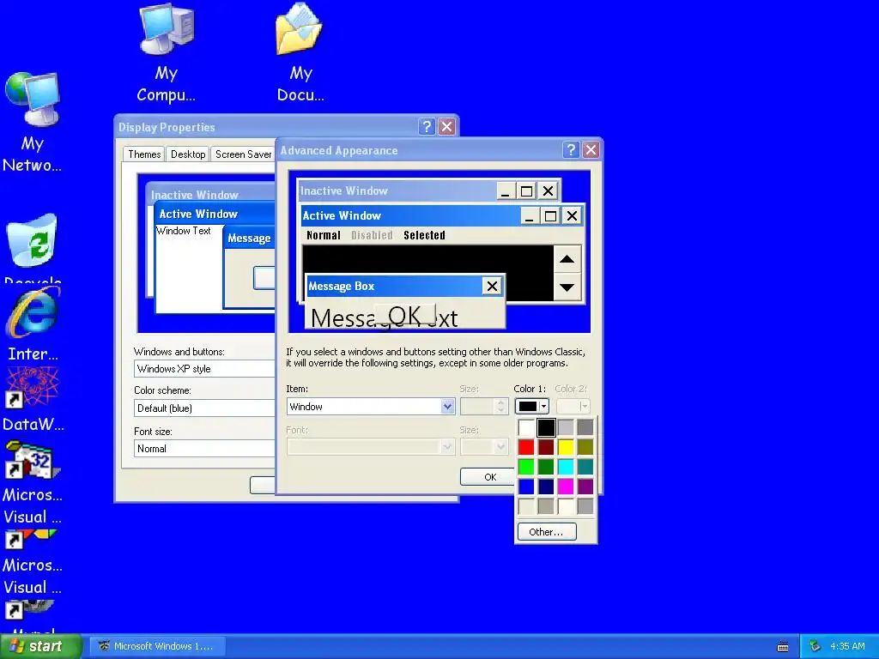The image size is (879, 659).
Task: Pick the dark red maroon swatch
Action: click(546, 447)
